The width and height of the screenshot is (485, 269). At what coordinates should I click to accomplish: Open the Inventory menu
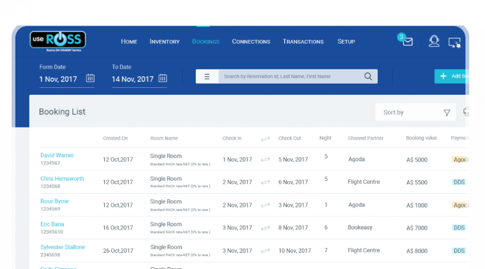click(164, 42)
